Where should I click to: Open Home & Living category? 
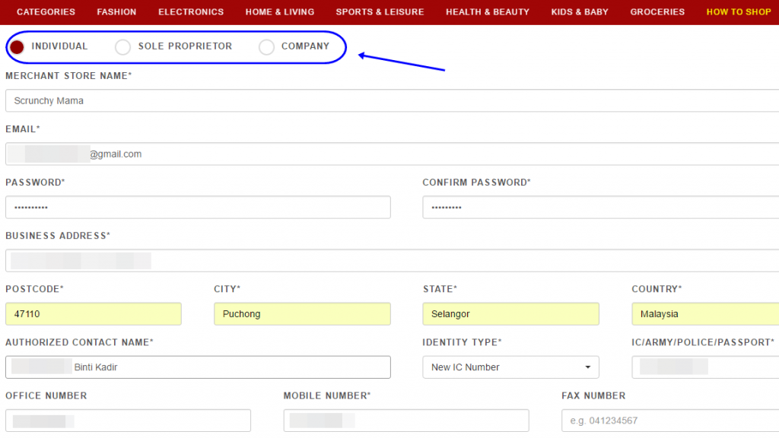[280, 12]
